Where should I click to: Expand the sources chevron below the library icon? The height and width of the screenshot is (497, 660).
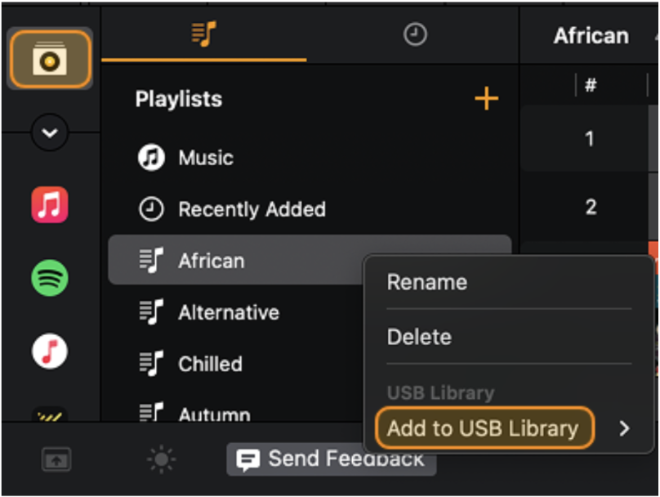tap(49, 132)
